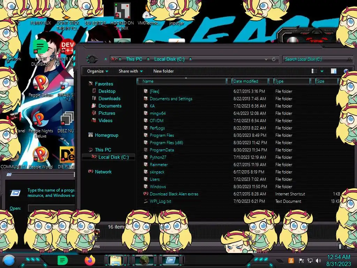Image resolution: width=357 pixels, height=268 pixels.
Task: Show the clock and date 12:54 AM
Action: [x=339, y=260]
